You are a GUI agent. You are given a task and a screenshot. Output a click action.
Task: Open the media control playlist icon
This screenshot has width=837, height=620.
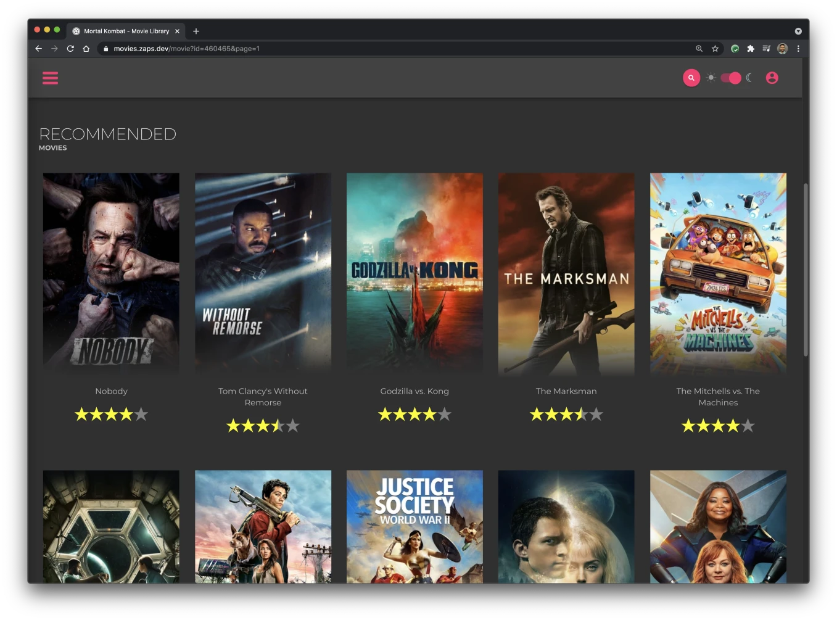(x=766, y=49)
